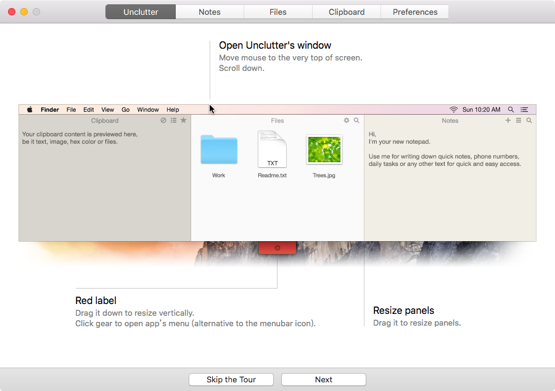Open the Clipboard tab
Screen dimensions: 555x391
point(347,12)
